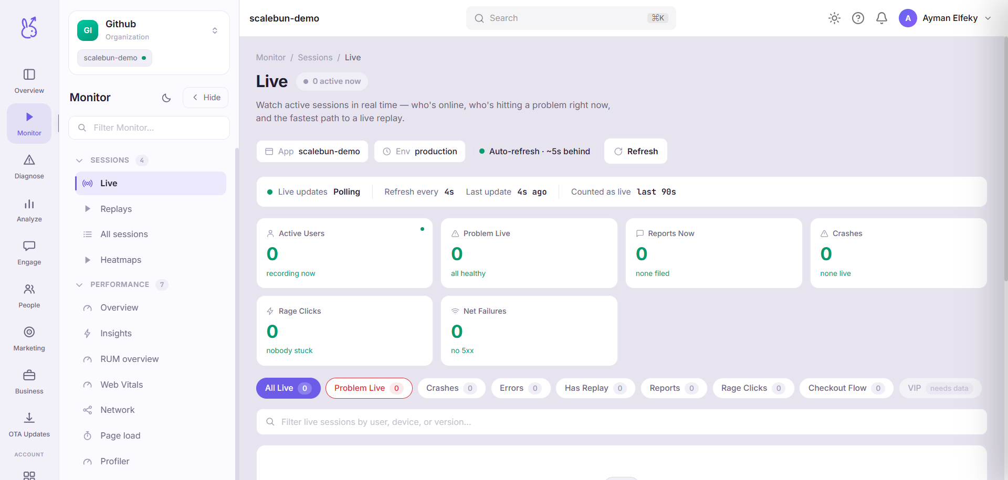Open RUM overview page
Screen dimensions: 1008x480
pos(151,359)
